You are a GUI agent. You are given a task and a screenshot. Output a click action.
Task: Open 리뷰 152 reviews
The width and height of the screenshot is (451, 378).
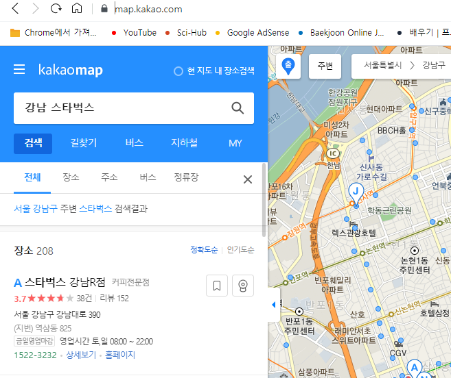point(114,299)
